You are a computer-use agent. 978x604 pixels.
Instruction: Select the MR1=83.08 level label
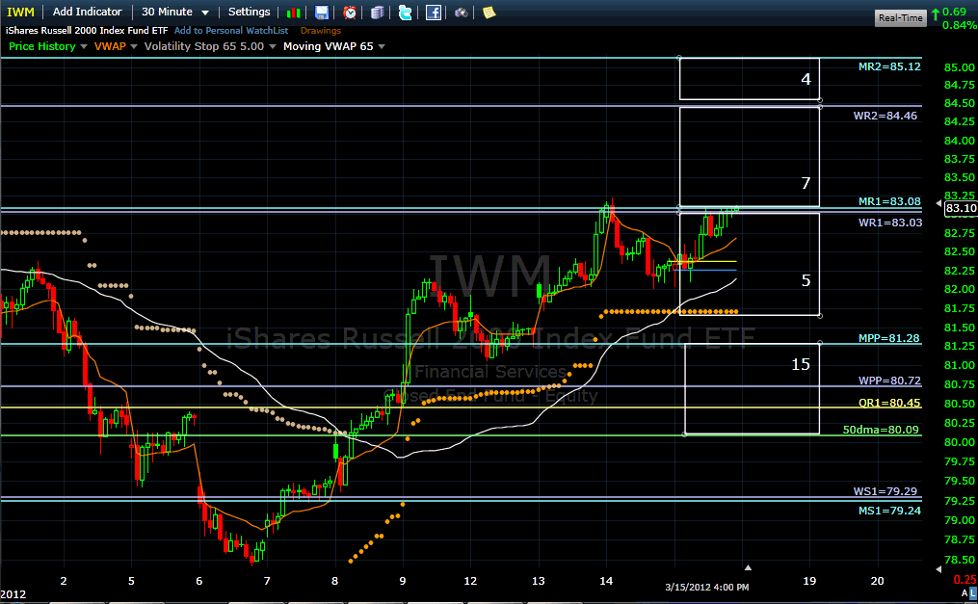(889, 200)
